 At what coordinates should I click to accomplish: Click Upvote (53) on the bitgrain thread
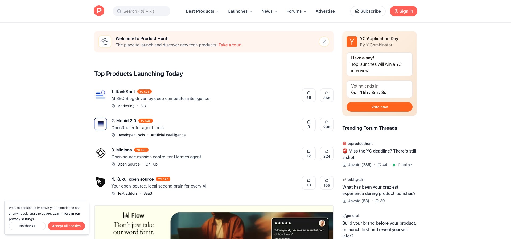pyautogui.click(x=356, y=201)
